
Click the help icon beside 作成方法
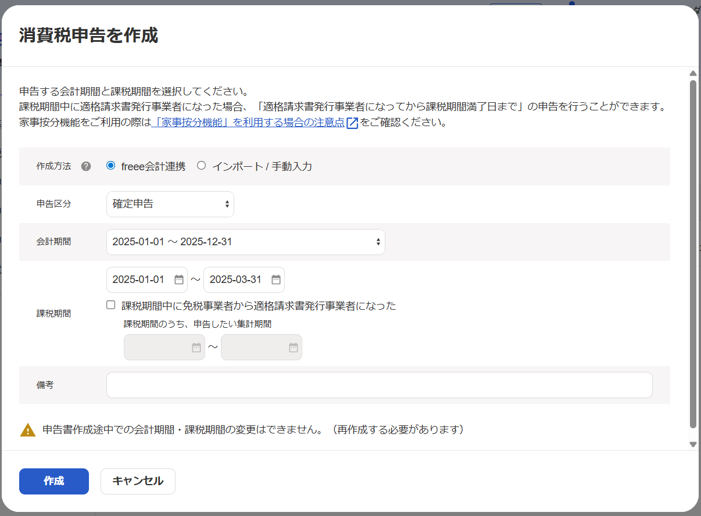click(86, 166)
